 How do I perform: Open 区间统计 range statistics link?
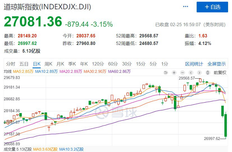coord(194,64)
